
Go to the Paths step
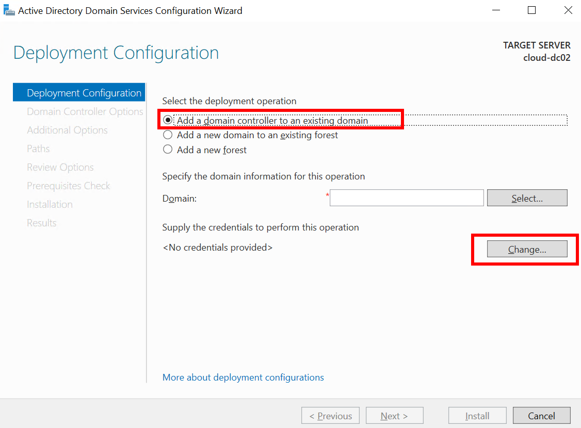(x=38, y=149)
